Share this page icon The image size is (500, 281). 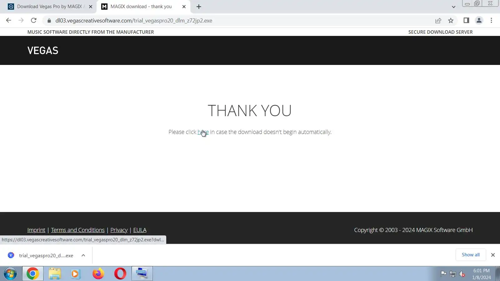point(438,21)
